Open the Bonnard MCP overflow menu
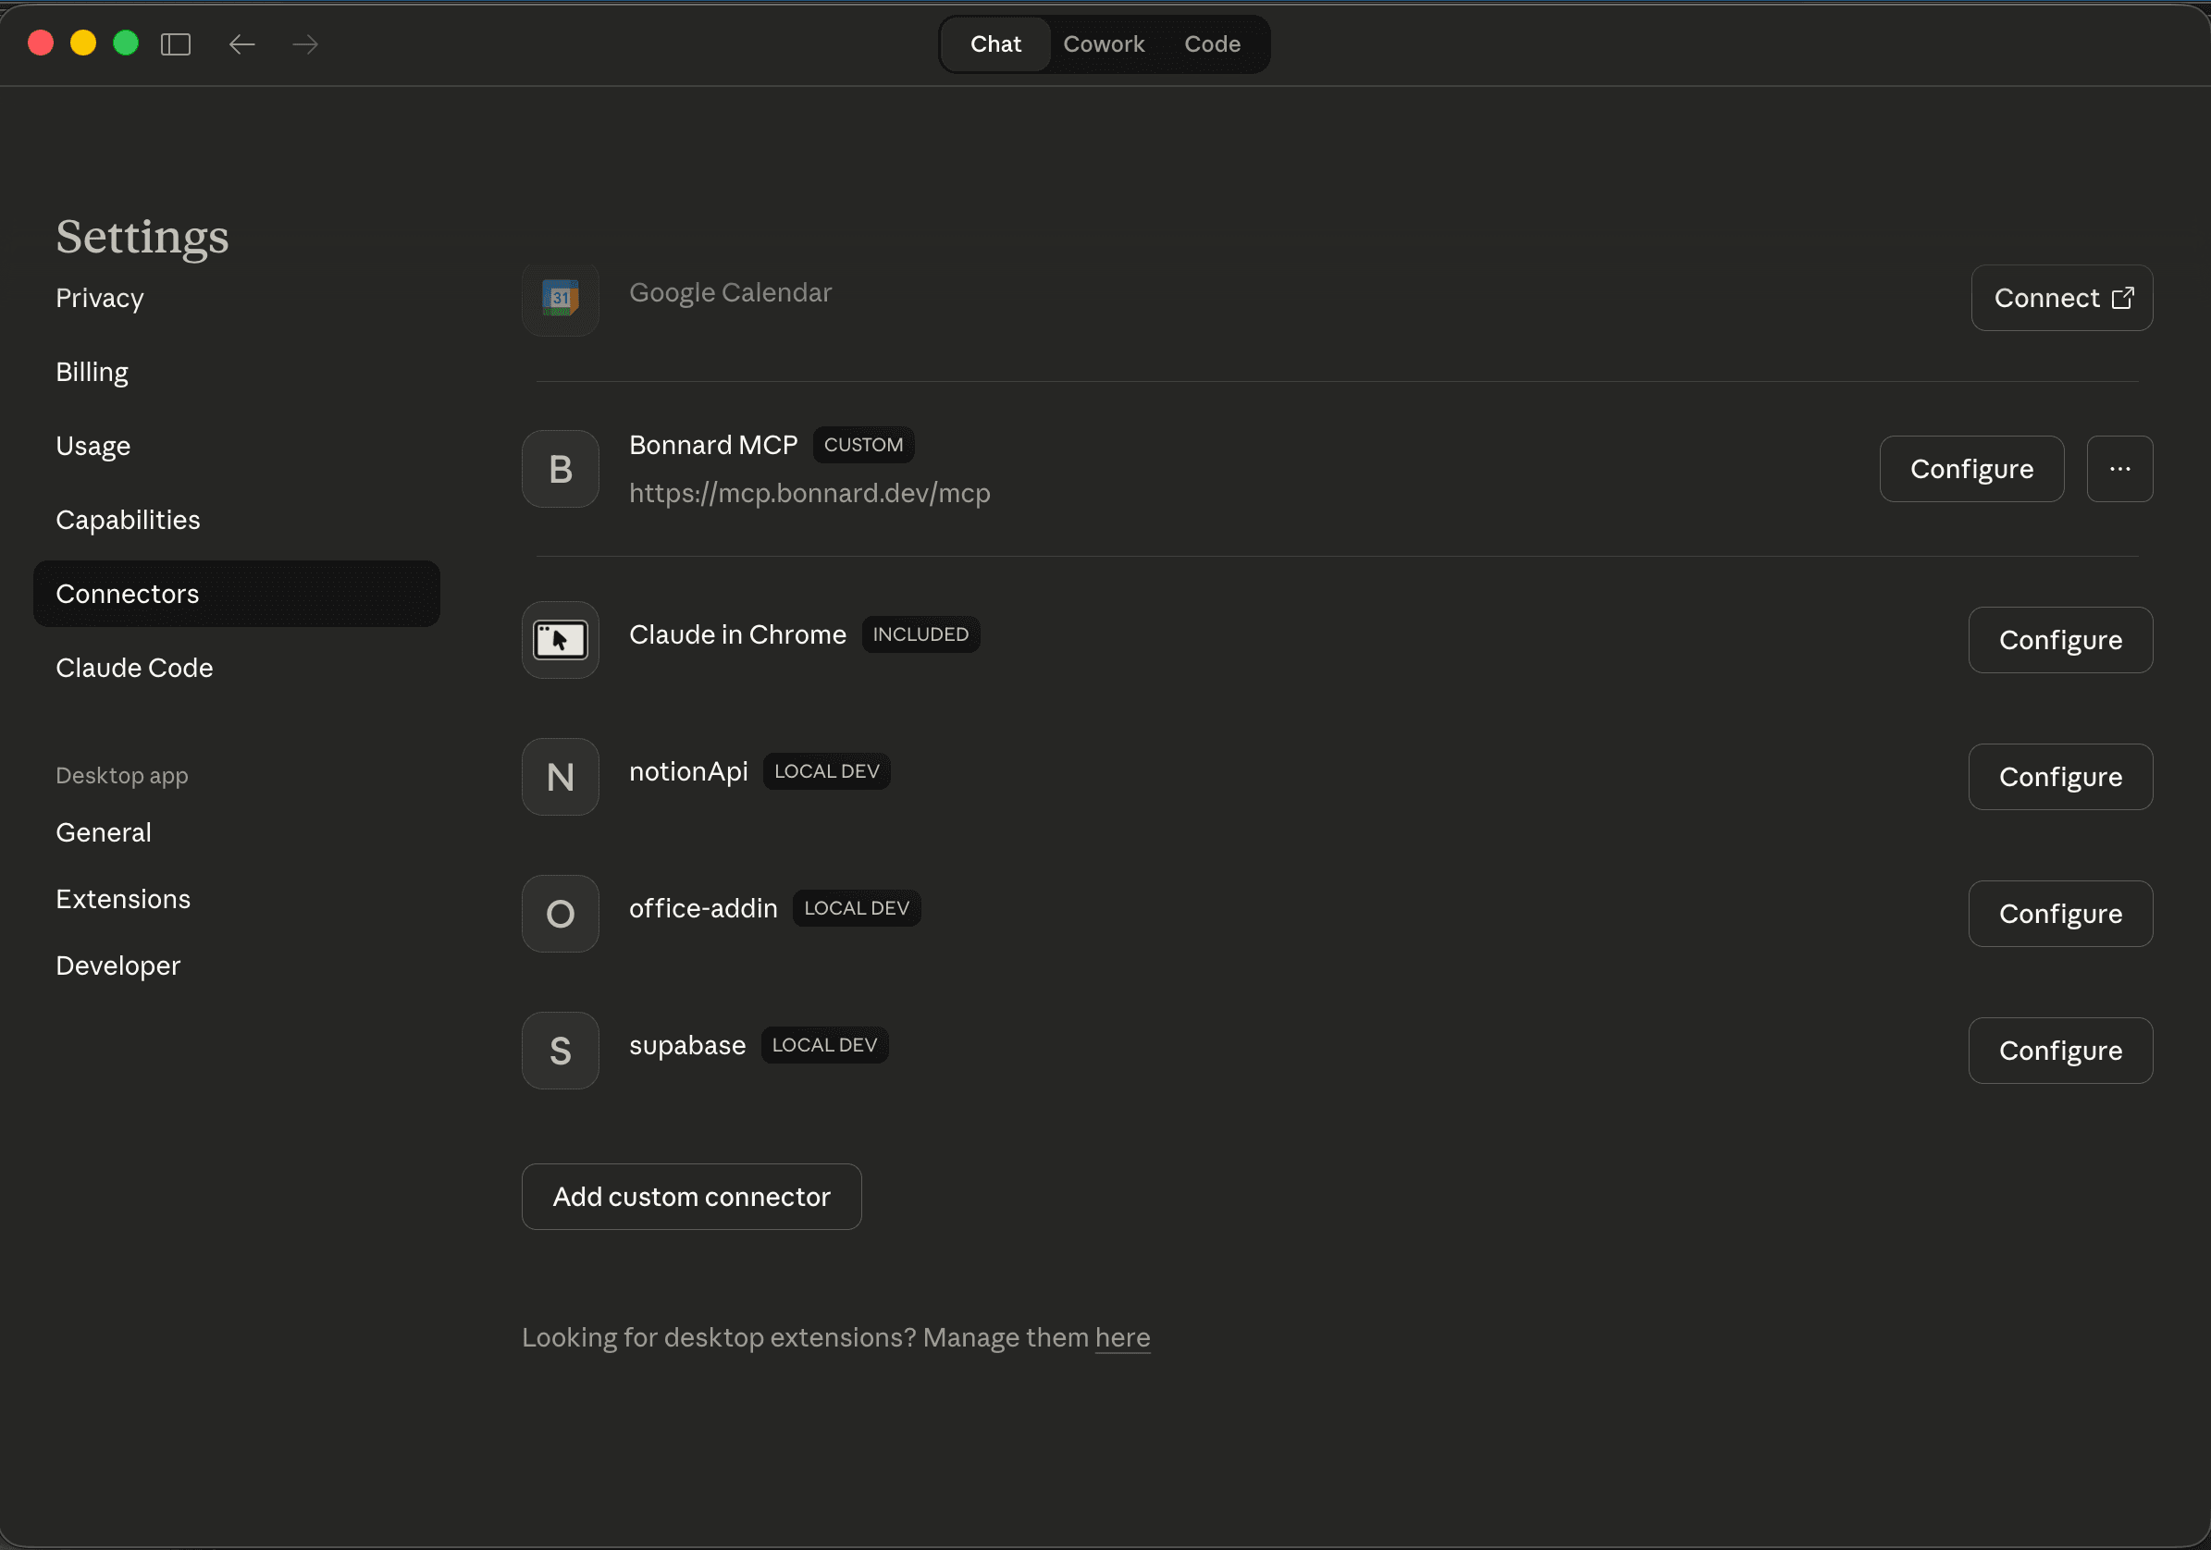This screenshot has height=1550, width=2211. click(2119, 469)
